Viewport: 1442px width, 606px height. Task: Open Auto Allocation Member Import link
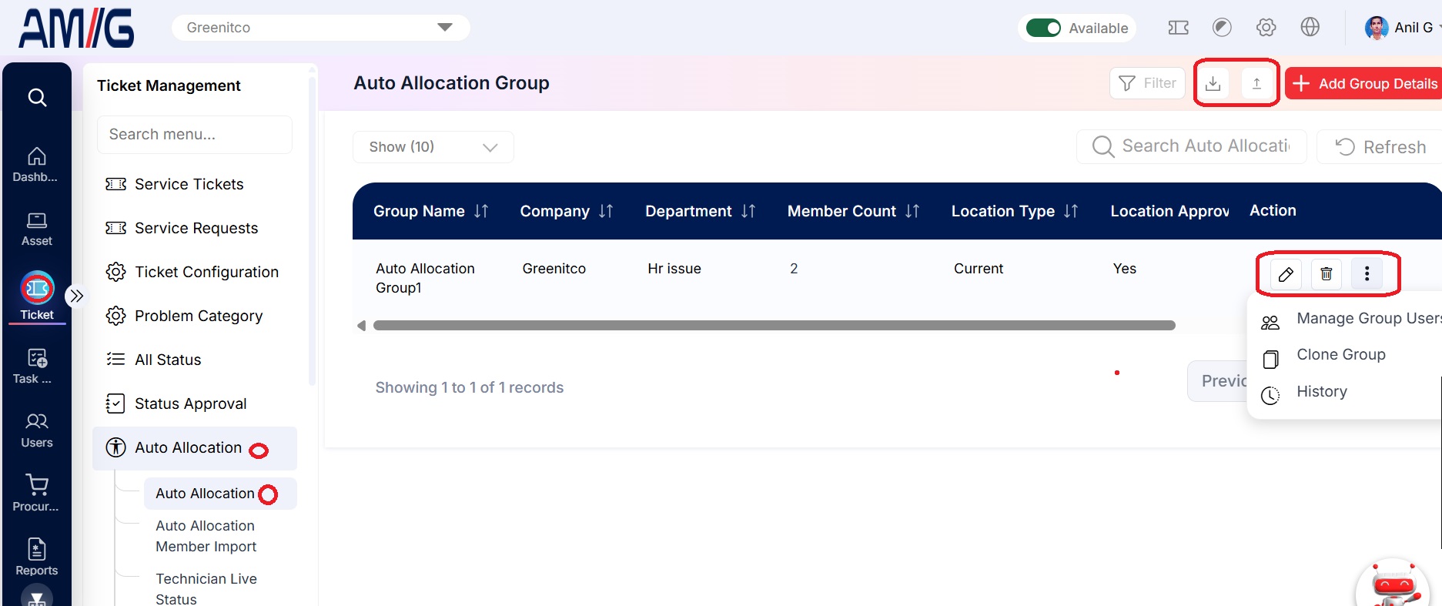(206, 536)
